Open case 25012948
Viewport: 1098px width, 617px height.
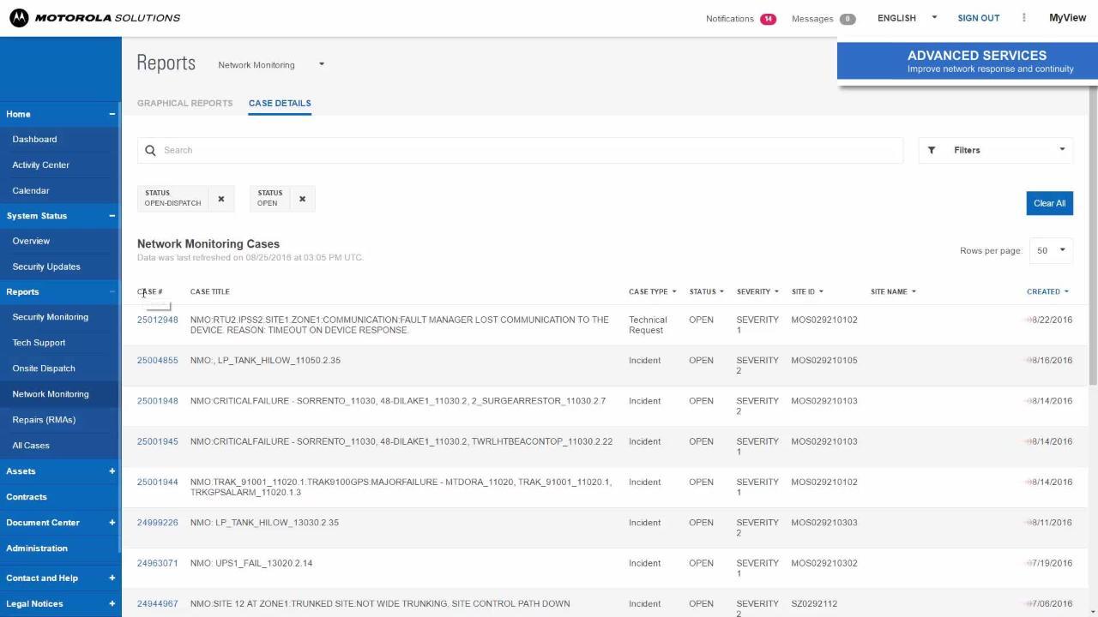[157, 320]
